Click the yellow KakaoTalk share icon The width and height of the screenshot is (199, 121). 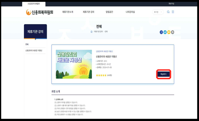tap(169, 32)
